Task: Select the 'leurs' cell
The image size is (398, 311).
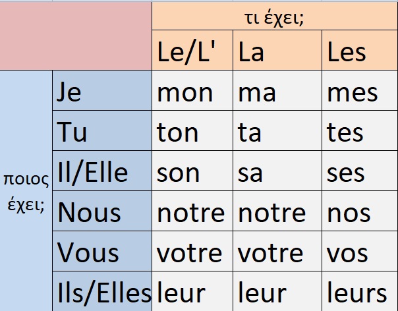Action: [x=360, y=291]
